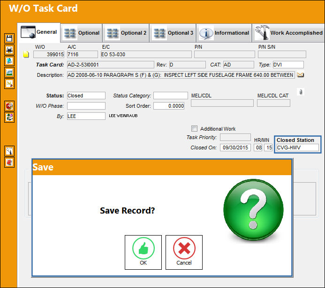Click the MN field showing 15
325x288 pixels.
(268, 148)
